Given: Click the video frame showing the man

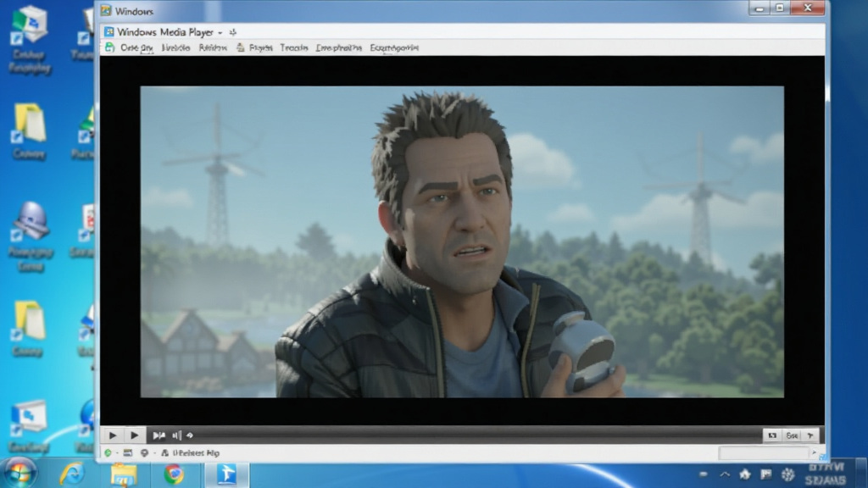Looking at the screenshot, I should (462, 241).
